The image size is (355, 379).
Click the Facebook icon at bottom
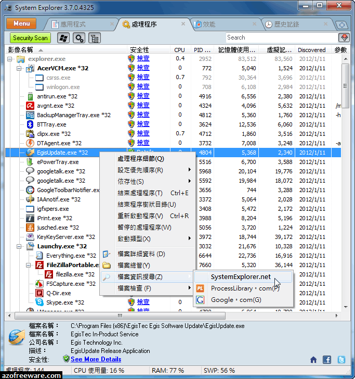[327, 360]
